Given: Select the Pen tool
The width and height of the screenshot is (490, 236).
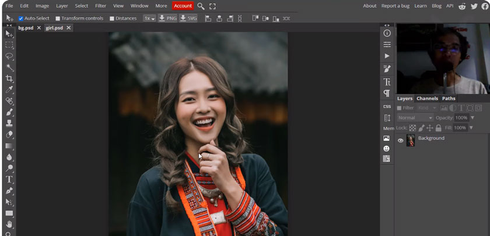Looking at the screenshot, I should (9, 191).
